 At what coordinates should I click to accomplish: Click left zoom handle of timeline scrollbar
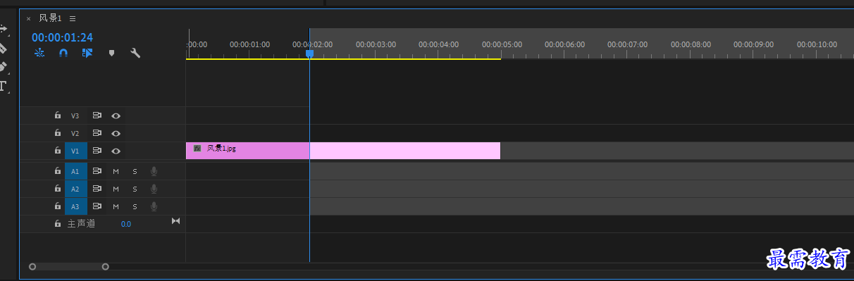32,267
